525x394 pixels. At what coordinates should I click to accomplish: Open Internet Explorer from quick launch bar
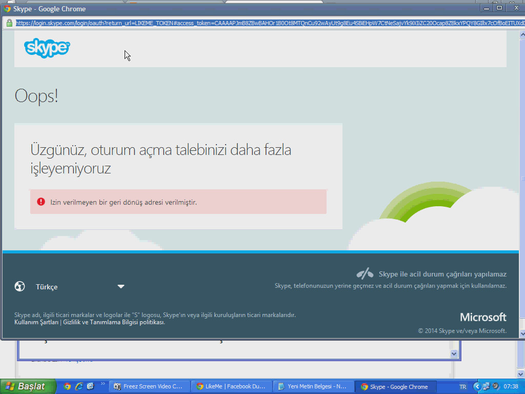[78, 386]
